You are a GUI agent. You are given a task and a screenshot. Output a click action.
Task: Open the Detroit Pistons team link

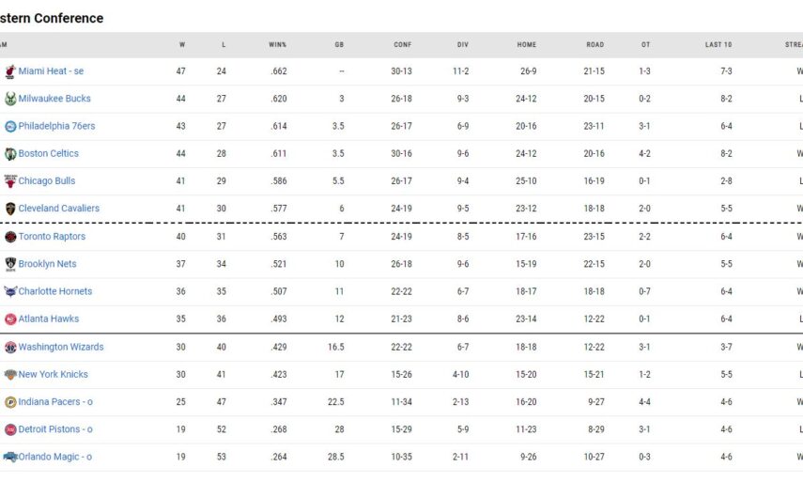[x=54, y=429]
